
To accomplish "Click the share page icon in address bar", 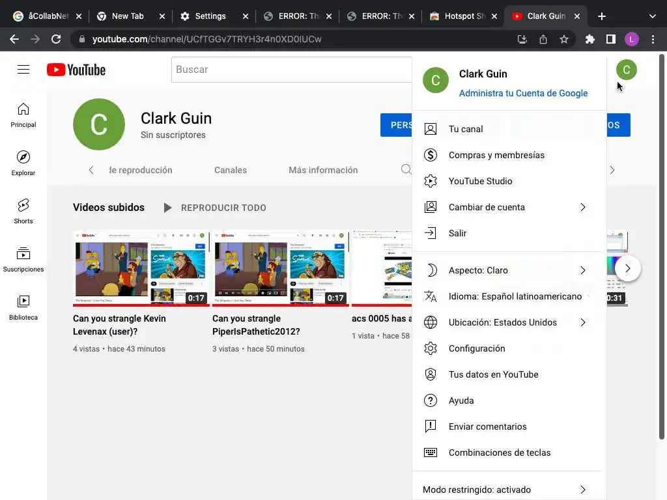I will click(543, 40).
